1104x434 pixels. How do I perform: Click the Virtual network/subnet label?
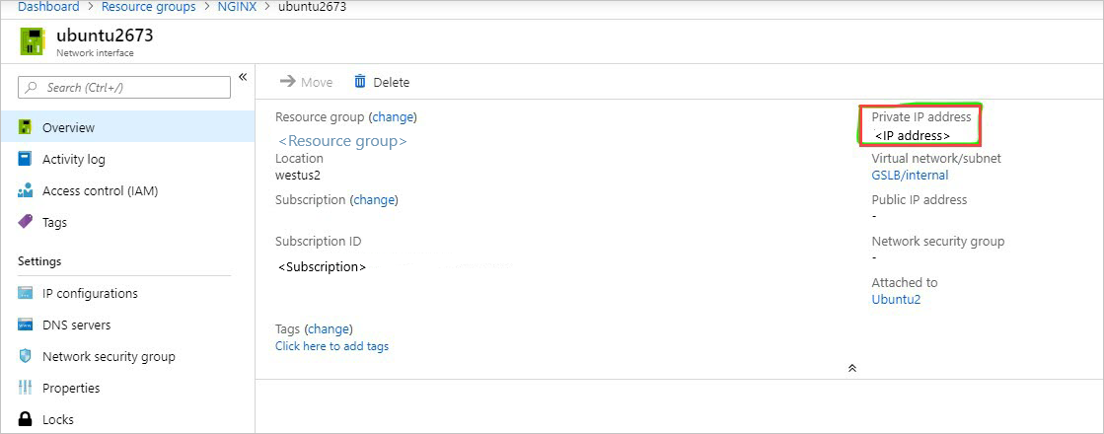[936, 158]
